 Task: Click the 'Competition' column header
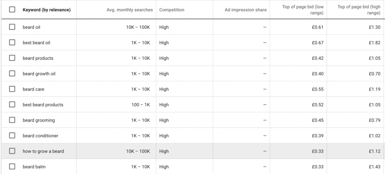click(x=172, y=10)
